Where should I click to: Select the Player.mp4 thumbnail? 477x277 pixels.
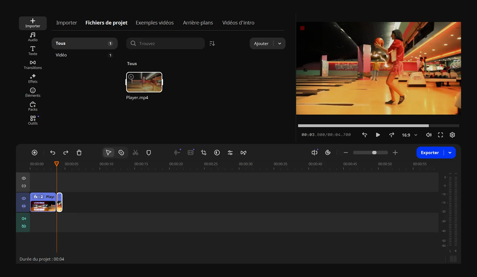click(x=144, y=82)
